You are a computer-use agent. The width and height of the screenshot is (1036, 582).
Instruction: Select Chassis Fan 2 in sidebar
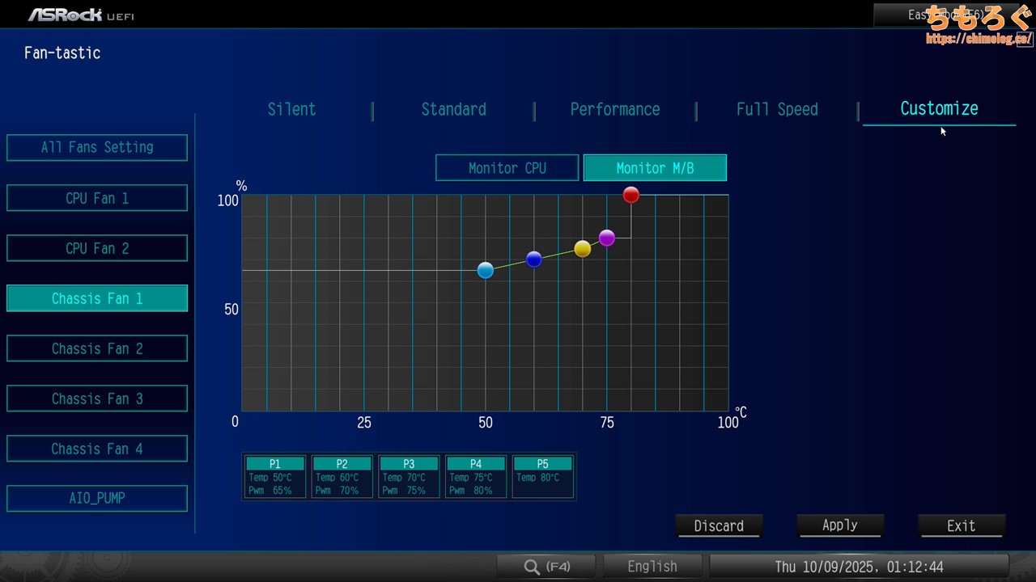click(x=97, y=348)
